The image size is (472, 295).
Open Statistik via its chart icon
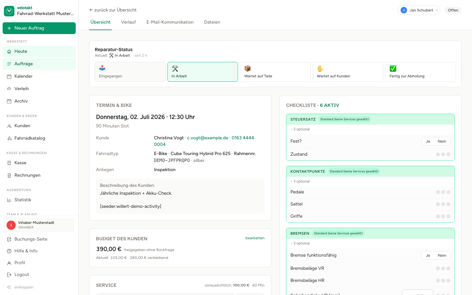pos(9,200)
